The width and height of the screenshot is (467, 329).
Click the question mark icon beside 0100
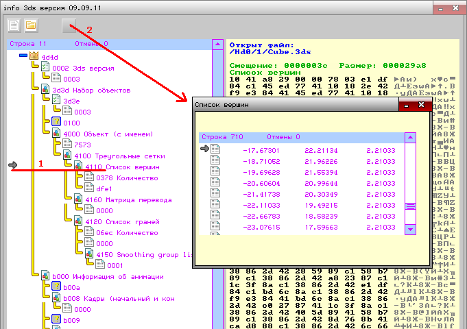tap(57, 123)
